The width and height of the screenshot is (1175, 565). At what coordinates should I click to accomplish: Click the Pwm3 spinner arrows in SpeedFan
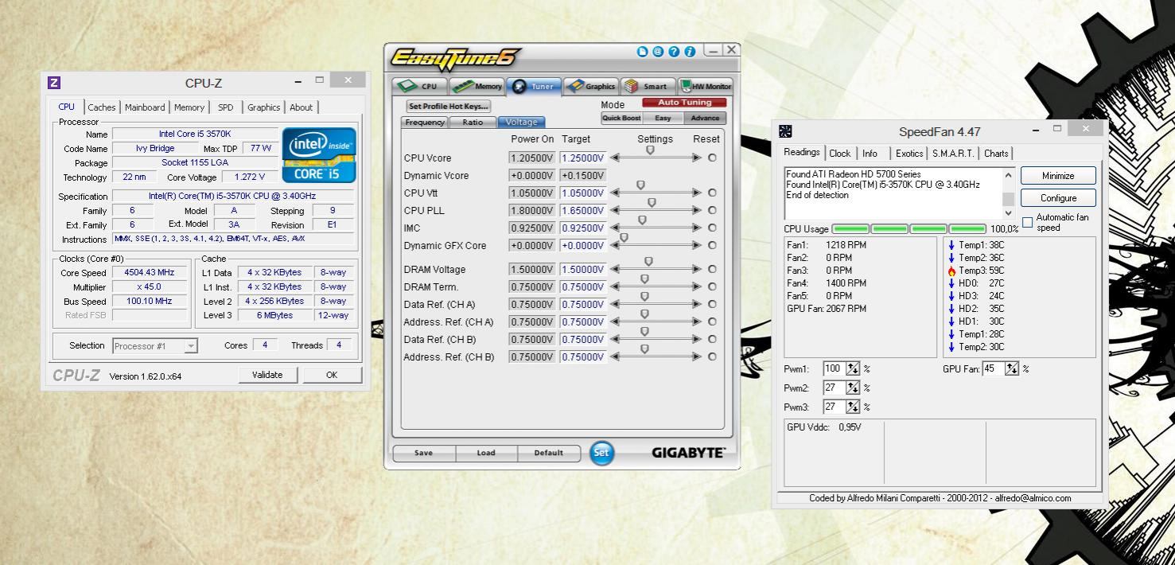point(853,406)
